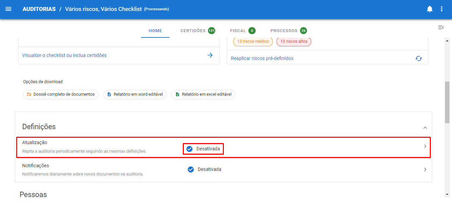Open the three-dot more options menu
The image size is (452, 204).
click(441, 9)
